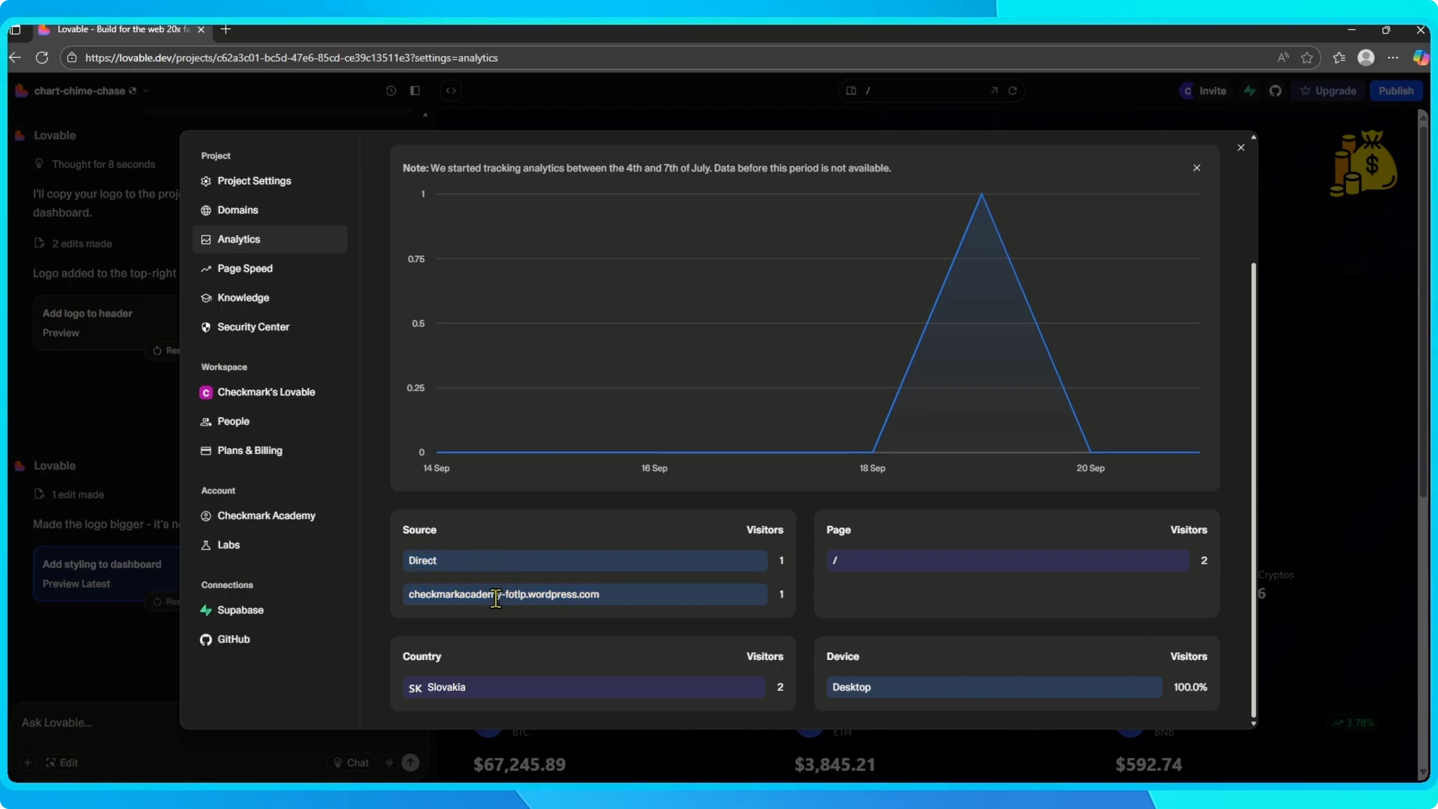Click the Preview Latest link in chat
Image resolution: width=1438 pixels, height=809 pixels.
coord(77,583)
